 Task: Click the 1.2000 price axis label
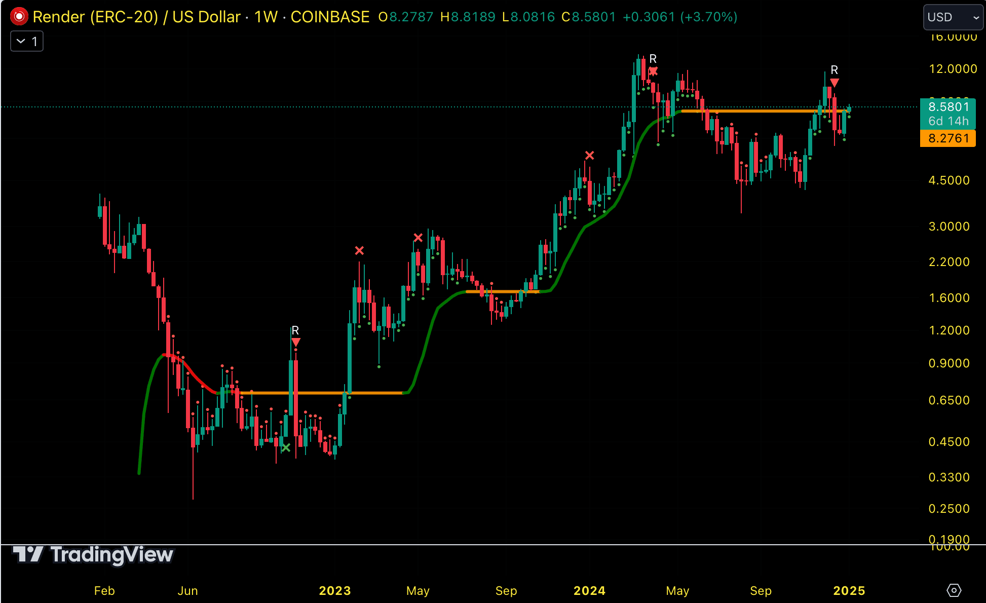point(949,330)
